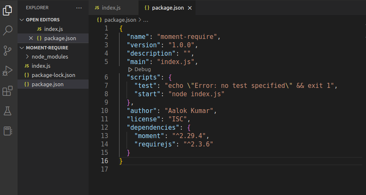This screenshot has width=366, height=195.
Task: Open the Search view
Action: (8, 31)
